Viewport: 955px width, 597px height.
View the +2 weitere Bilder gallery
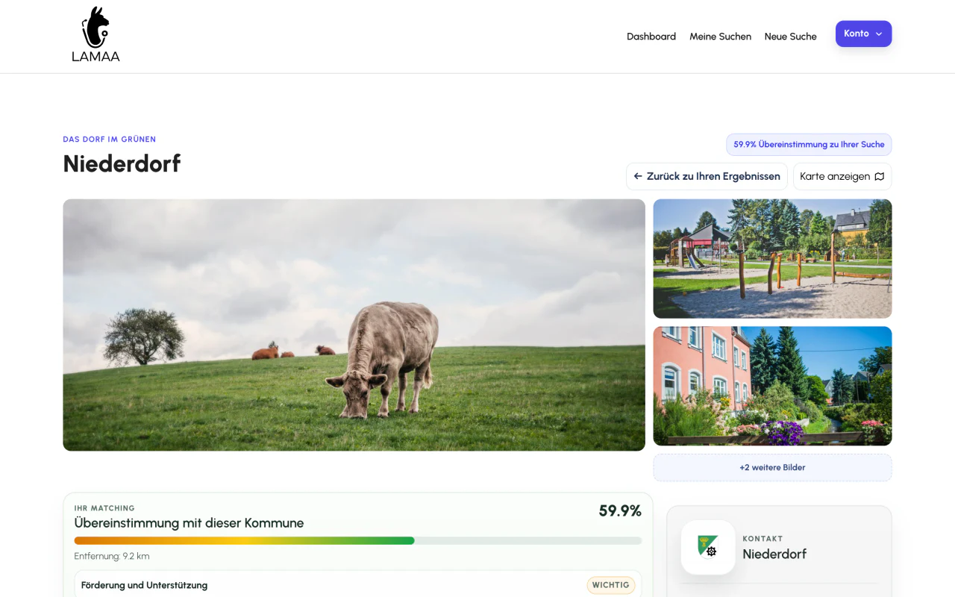click(x=772, y=468)
